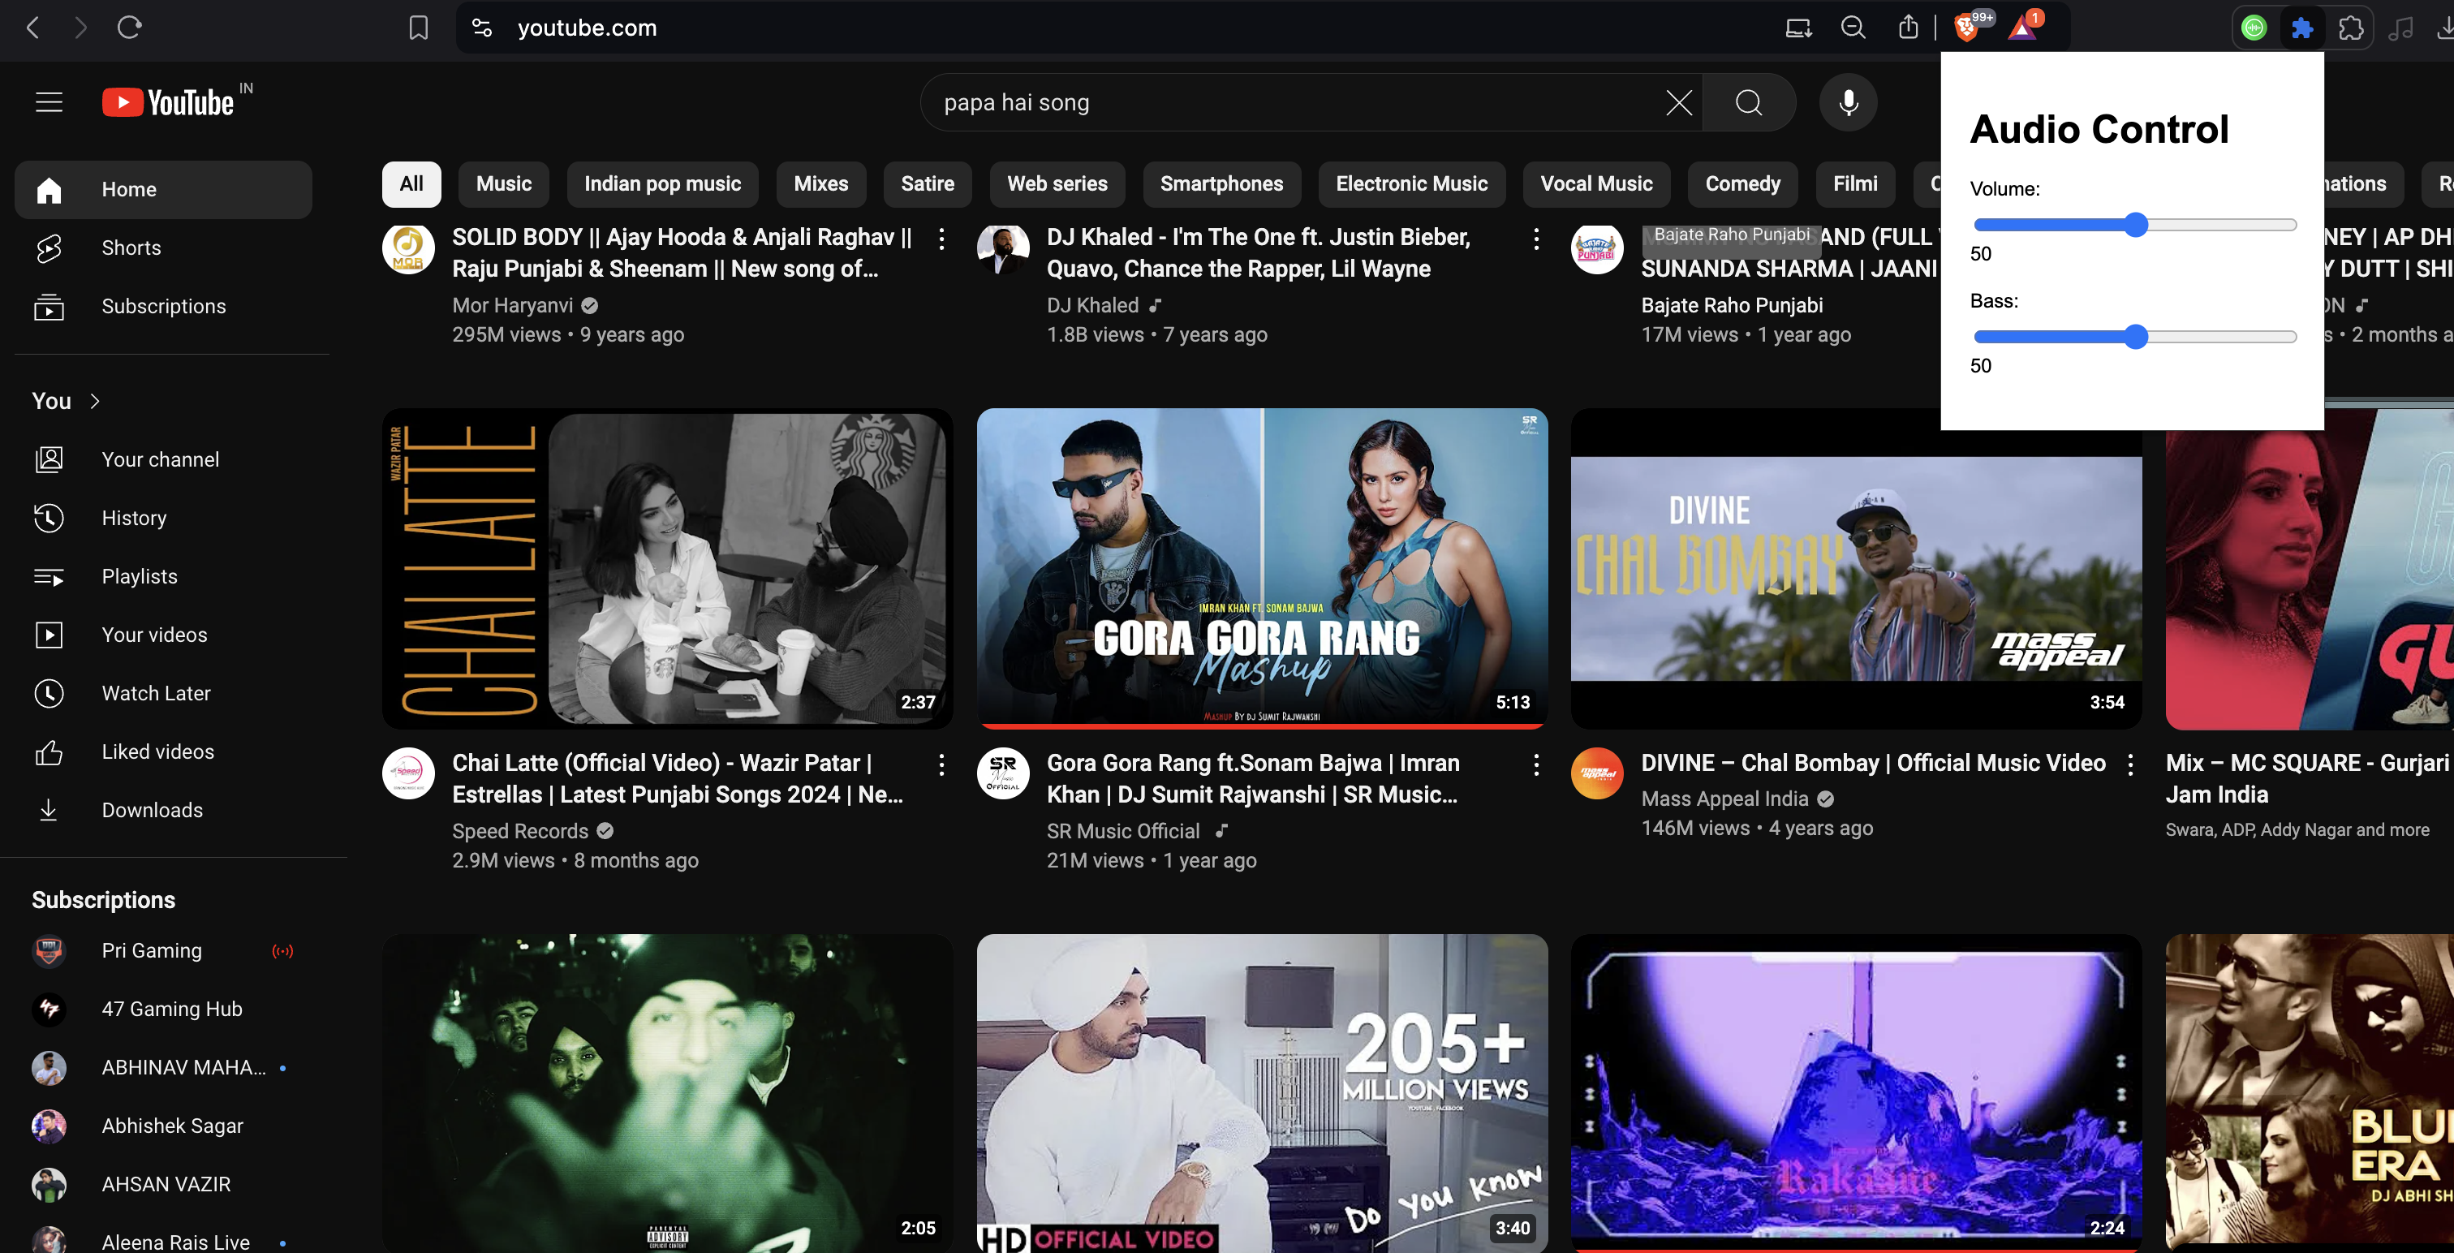
Task: Open AHSAN VAZIR subscription channel
Action: (x=163, y=1184)
